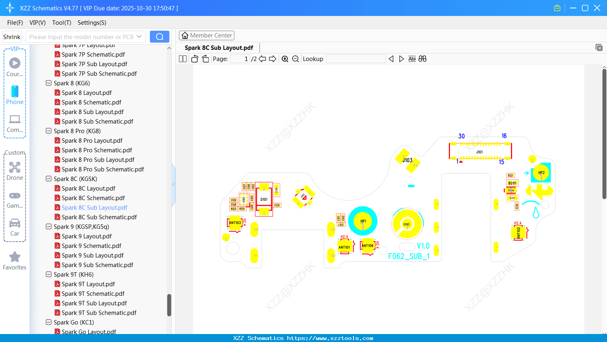Click inside the Lookup search field
Image resolution: width=607 pixels, height=342 pixels.
tap(355, 59)
